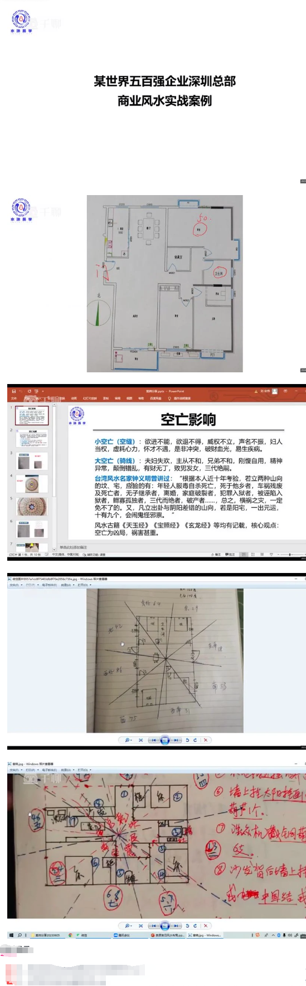The height and width of the screenshot is (986, 306).
Task: Select slide 3 thumbnail in PowerPoint
Action: [32, 462]
